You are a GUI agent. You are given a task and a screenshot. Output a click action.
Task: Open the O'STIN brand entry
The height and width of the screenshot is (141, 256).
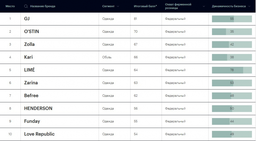pos(32,31)
